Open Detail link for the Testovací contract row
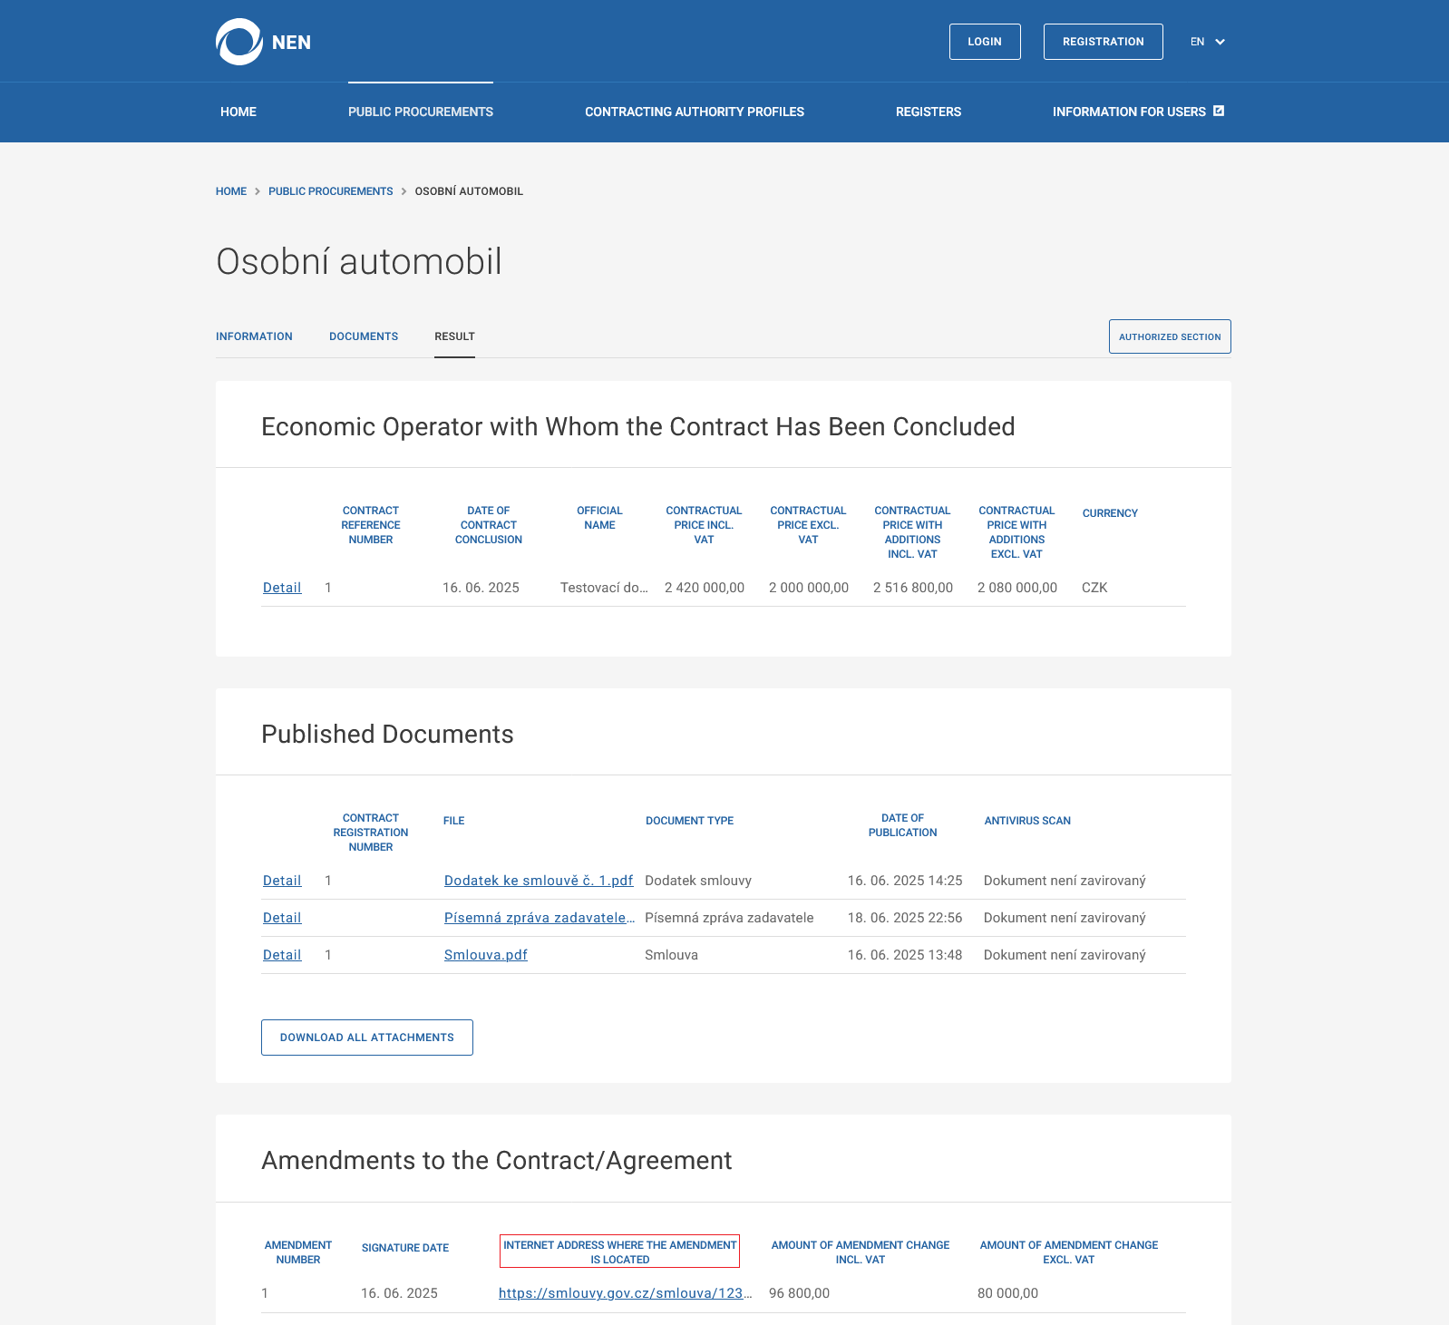 point(282,588)
